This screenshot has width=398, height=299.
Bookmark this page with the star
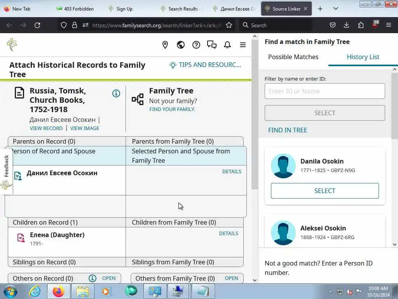pyautogui.click(x=229, y=25)
